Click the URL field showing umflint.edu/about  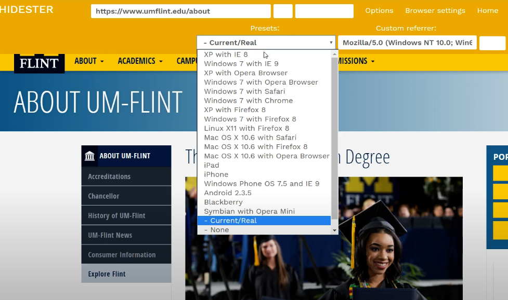(180, 11)
